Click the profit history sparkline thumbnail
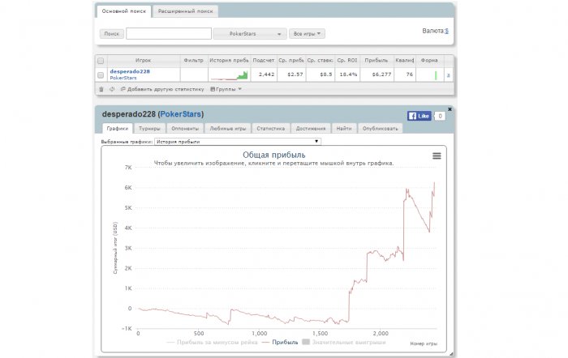Image resolution: width=568 pixels, height=358 pixels. pyautogui.click(x=230, y=75)
